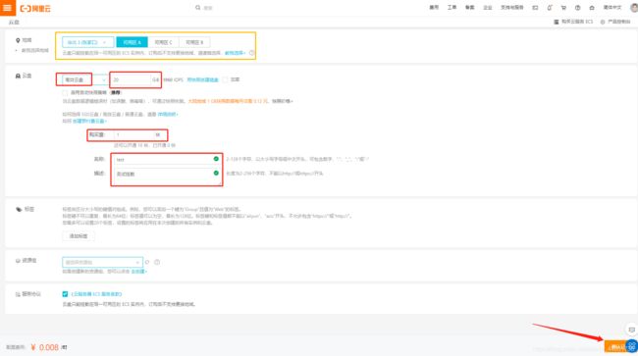Click the home icon in header
The image size is (638, 356).
pos(592,8)
